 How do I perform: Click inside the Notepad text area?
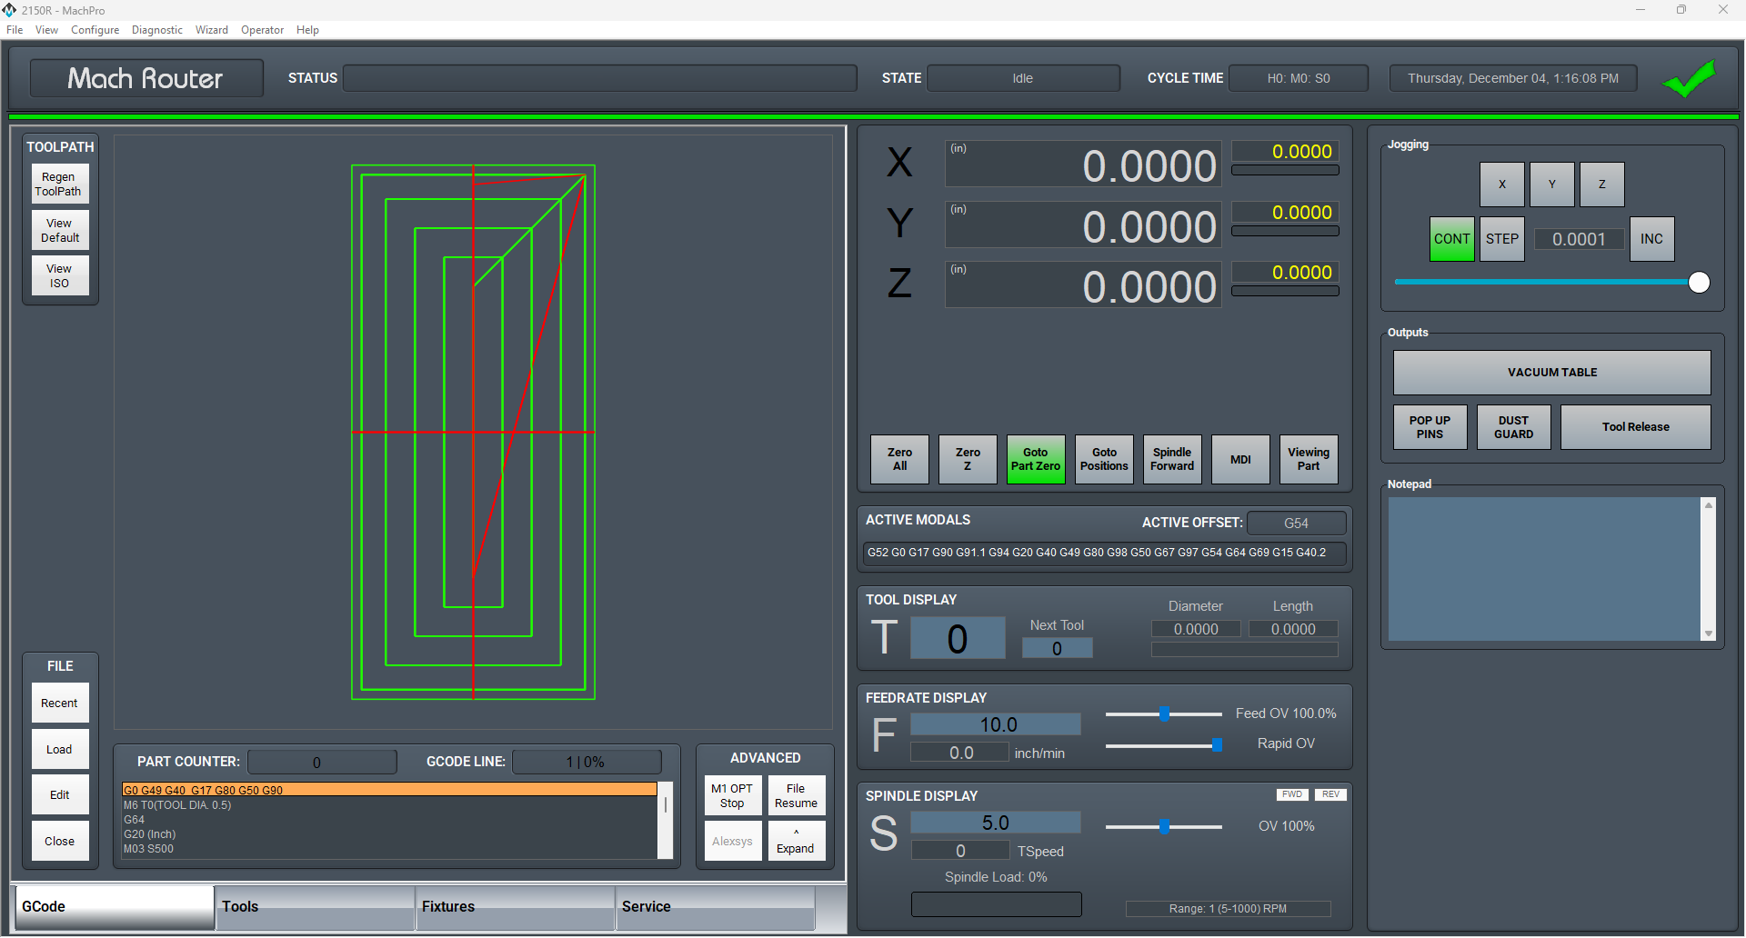pos(1546,568)
